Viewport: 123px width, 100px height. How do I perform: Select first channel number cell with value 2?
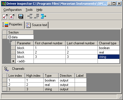[49, 52]
